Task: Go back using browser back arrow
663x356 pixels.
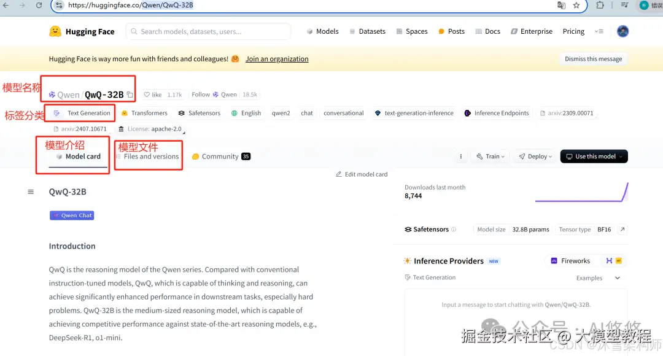Action: 6,5
